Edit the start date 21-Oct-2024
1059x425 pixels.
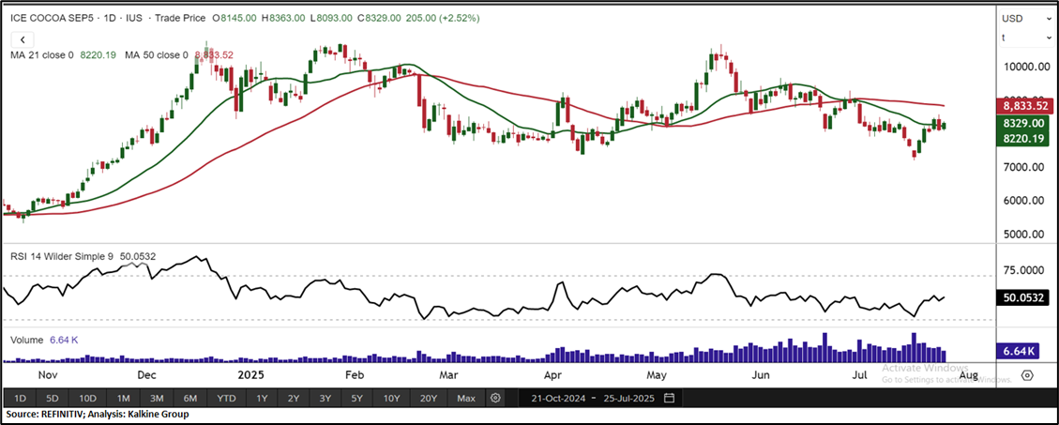pyautogui.click(x=558, y=398)
